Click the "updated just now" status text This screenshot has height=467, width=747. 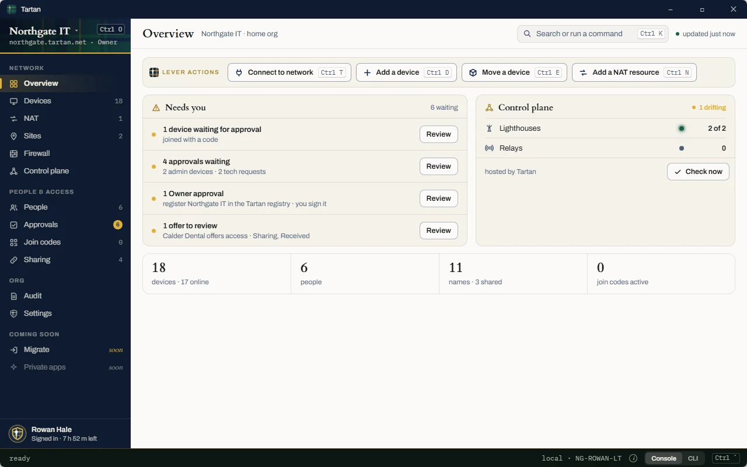(709, 34)
